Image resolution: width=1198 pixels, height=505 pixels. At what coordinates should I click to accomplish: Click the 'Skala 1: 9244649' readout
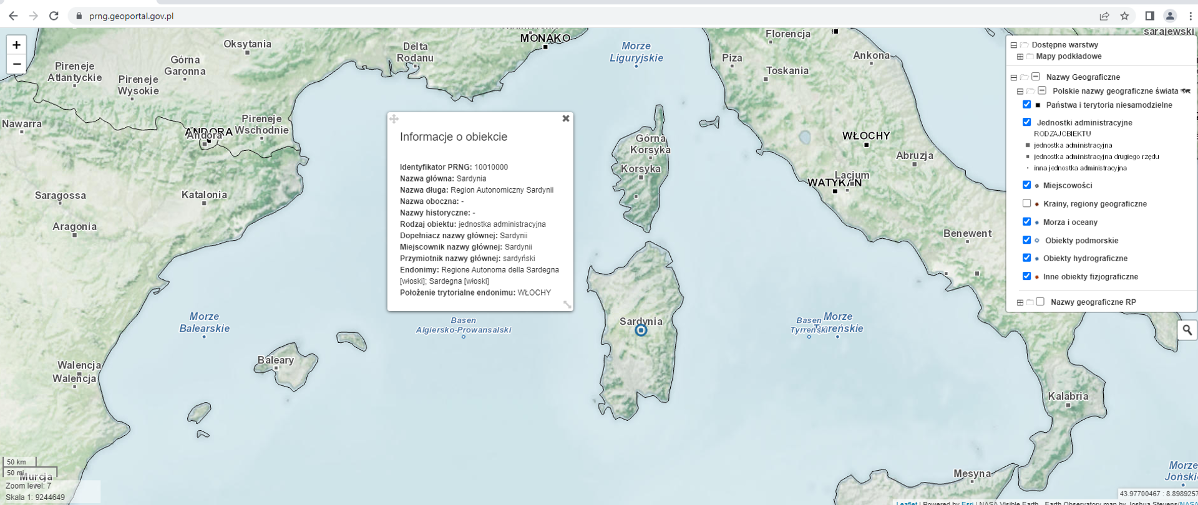[x=35, y=498]
